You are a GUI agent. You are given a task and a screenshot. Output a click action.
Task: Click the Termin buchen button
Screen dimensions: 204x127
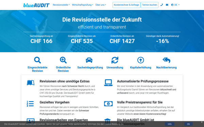point(150,5)
